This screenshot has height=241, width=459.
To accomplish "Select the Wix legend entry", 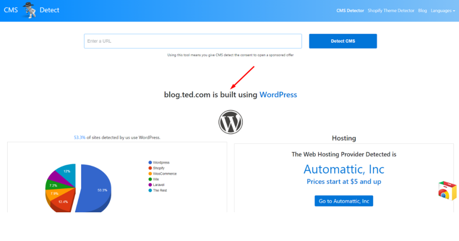I will click(154, 179).
